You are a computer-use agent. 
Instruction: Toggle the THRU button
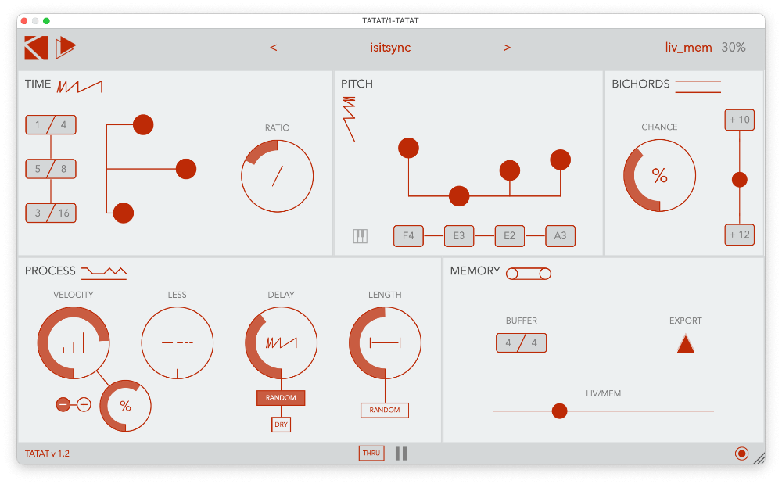click(371, 454)
